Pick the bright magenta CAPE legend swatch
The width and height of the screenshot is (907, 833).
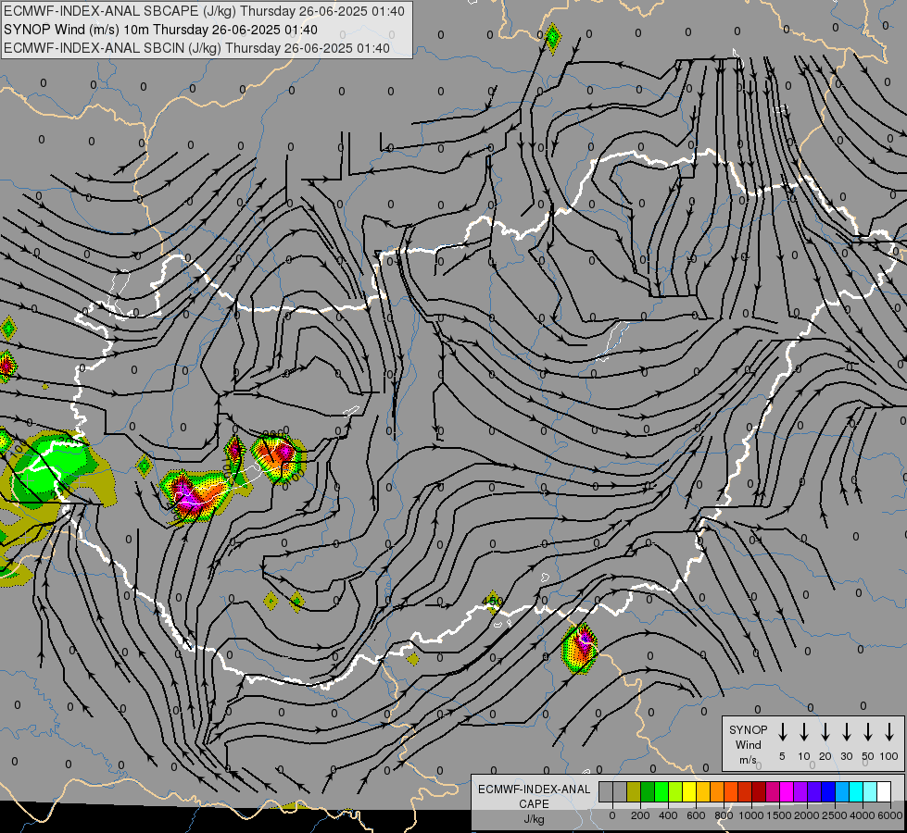click(787, 791)
